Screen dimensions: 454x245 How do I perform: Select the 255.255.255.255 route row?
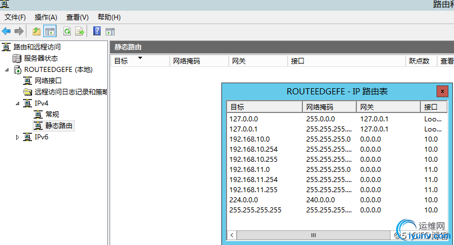(337, 210)
